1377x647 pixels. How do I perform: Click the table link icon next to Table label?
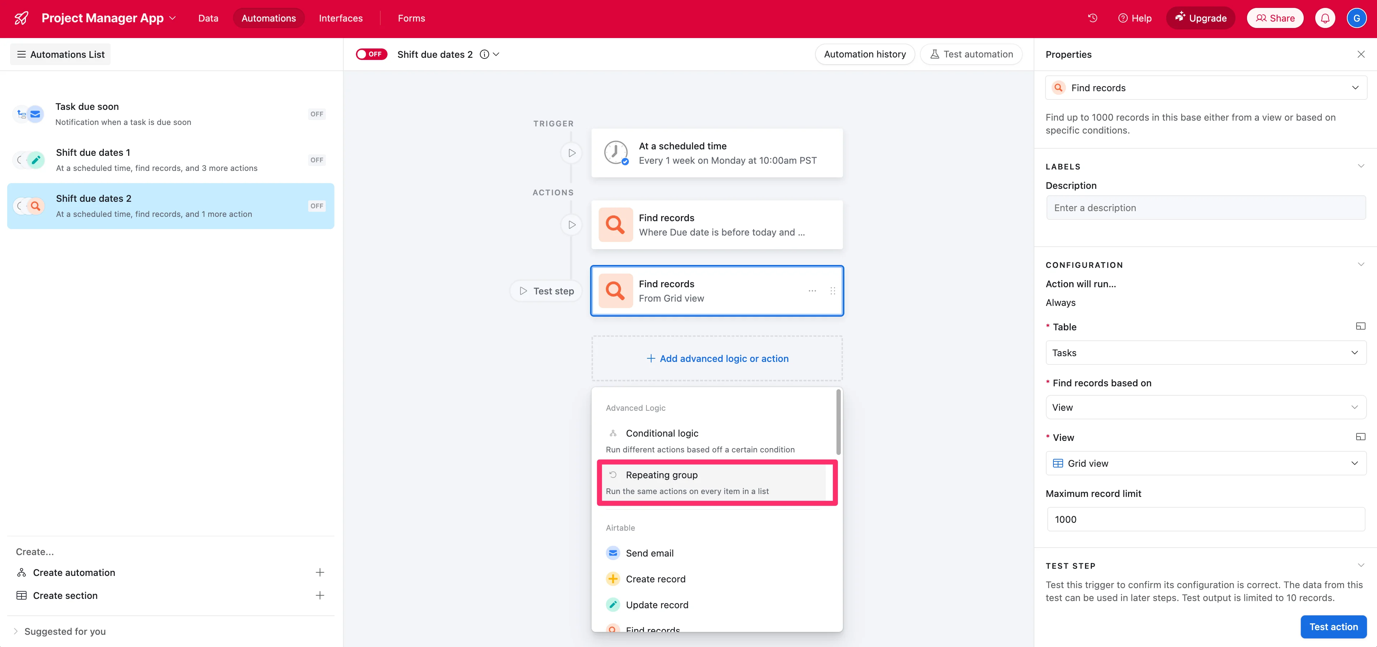pyautogui.click(x=1360, y=326)
